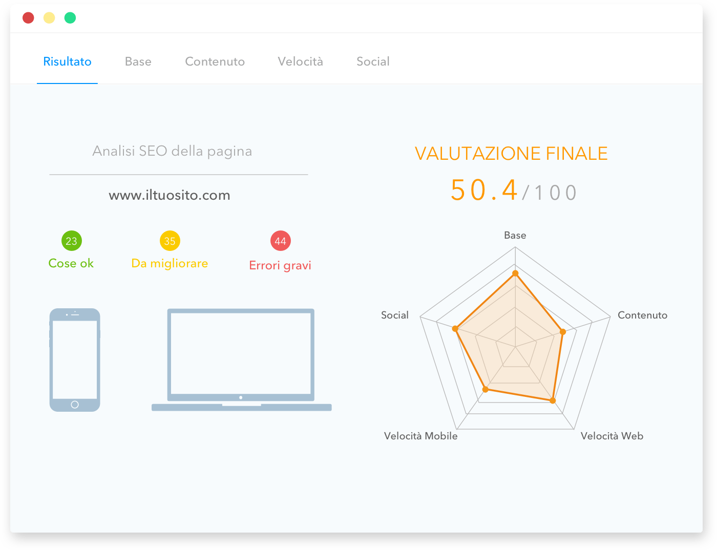
Task: Click the Contenuto data point on radar chart
Action: [x=562, y=332]
